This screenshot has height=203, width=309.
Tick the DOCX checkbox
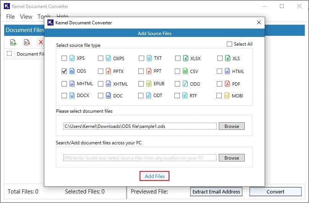coord(64,96)
